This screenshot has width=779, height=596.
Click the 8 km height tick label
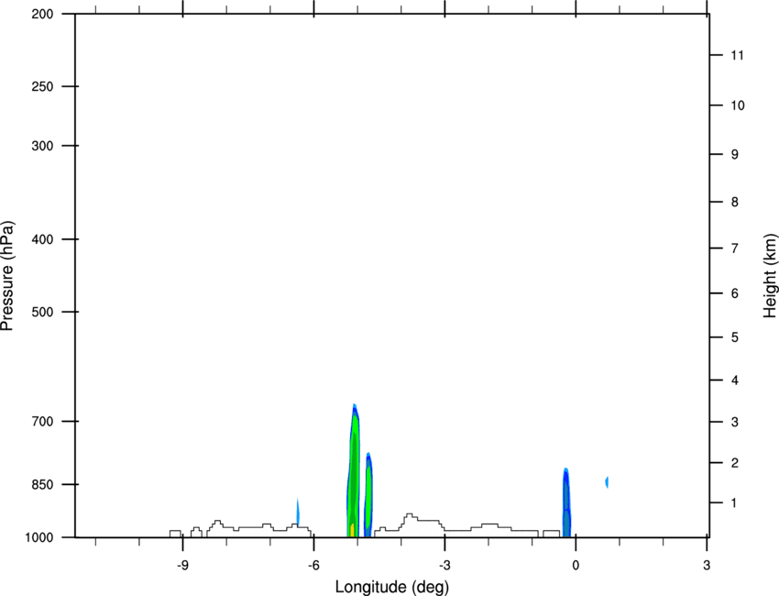(x=735, y=202)
